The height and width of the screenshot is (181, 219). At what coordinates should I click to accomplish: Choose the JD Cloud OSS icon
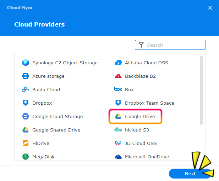[x=118, y=143]
